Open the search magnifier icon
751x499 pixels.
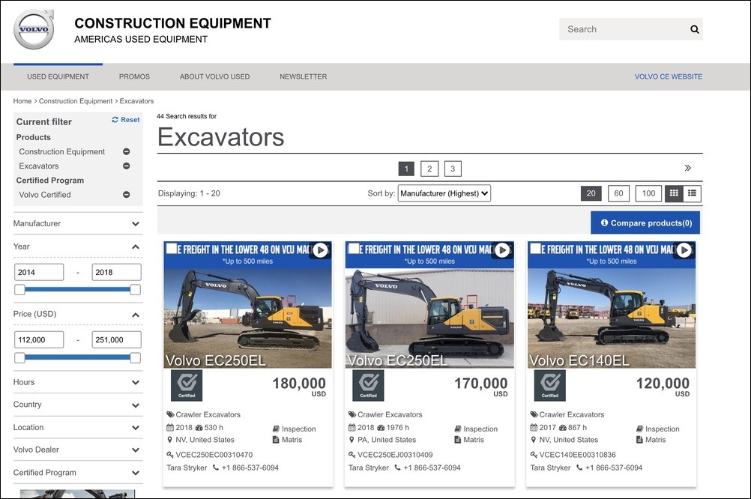(x=693, y=28)
